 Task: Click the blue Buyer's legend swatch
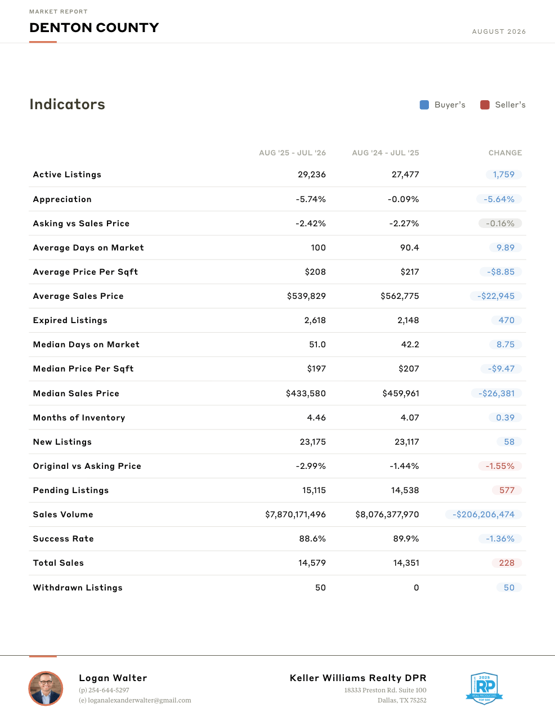(424, 105)
